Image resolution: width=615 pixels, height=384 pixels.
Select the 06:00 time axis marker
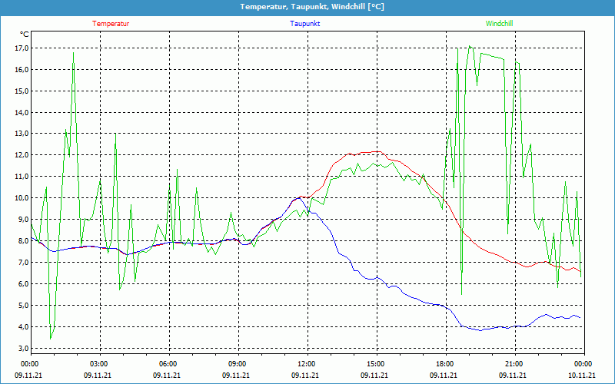168,363
